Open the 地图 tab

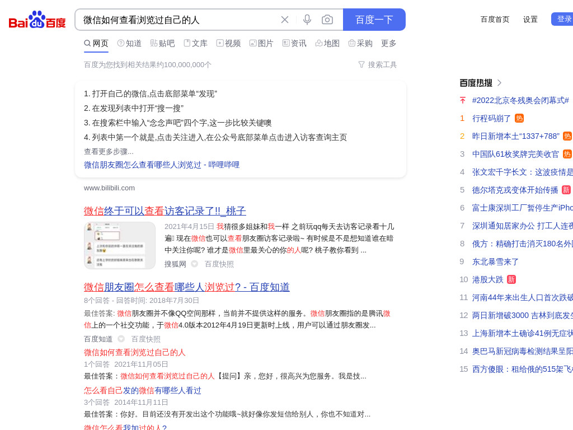tap(327, 44)
